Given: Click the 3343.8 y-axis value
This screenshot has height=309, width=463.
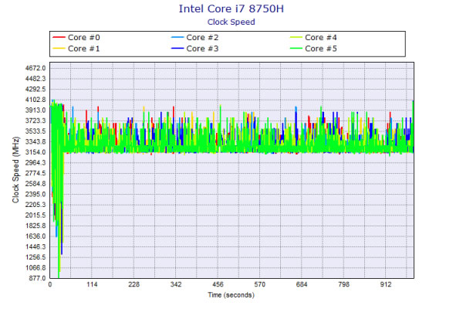Looking at the screenshot, I should [x=35, y=141].
